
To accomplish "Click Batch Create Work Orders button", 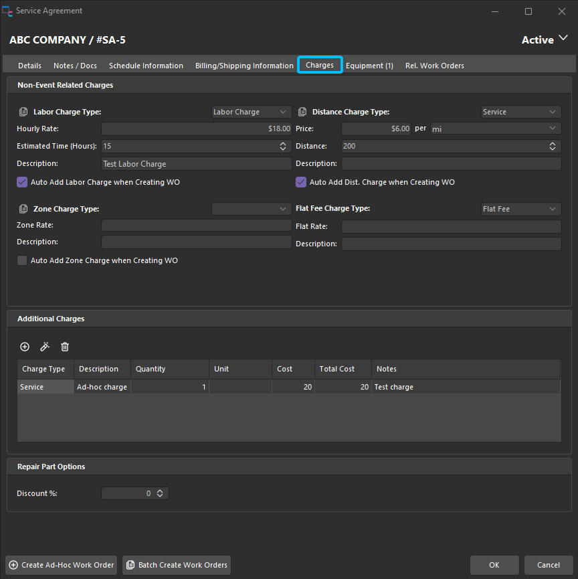I will tap(177, 565).
